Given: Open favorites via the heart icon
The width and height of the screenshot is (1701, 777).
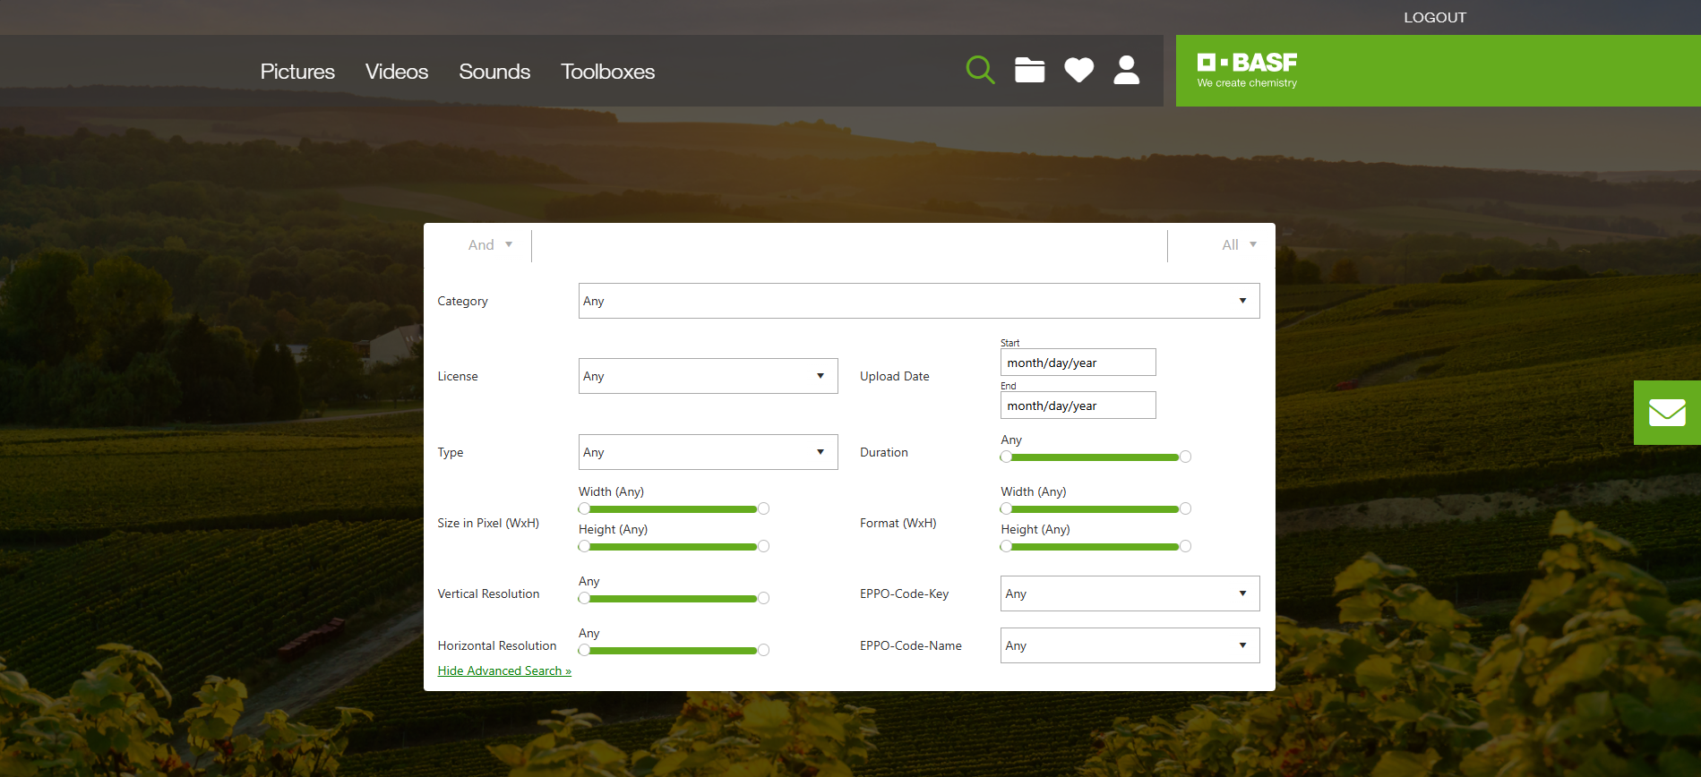Looking at the screenshot, I should (1078, 70).
